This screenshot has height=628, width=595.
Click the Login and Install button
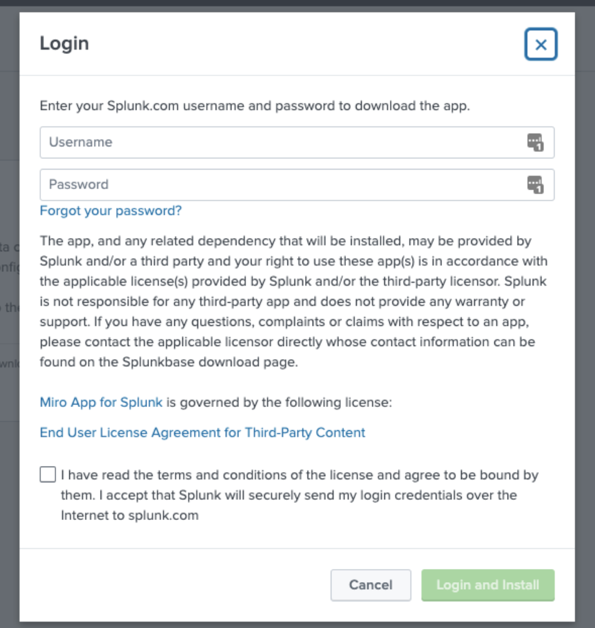coord(487,585)
